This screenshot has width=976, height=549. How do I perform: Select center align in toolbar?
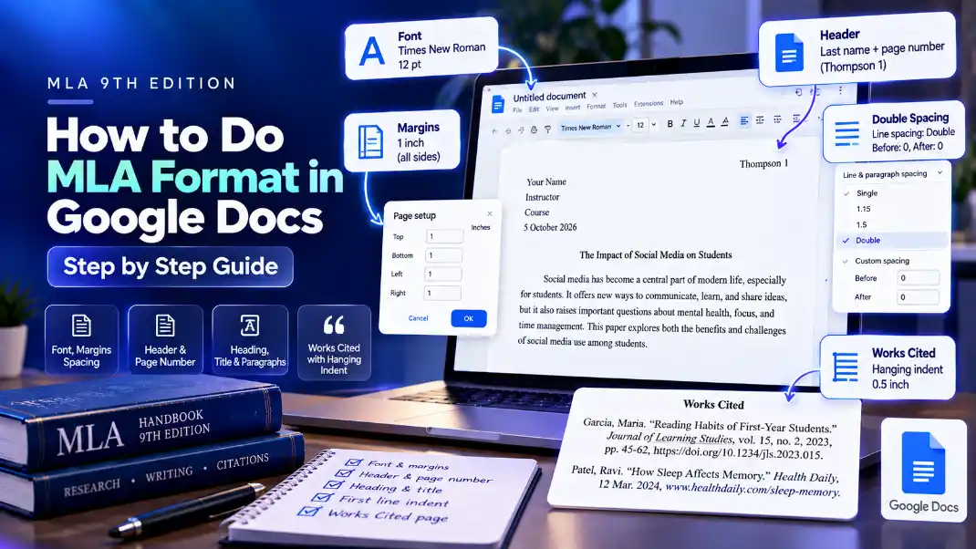(x=760, y=120)
